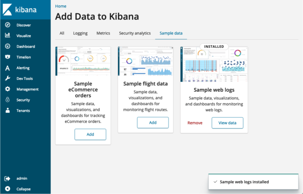
Task: Switch to the Security analytics tab
Action: pyautogui.click(x=135, y=33)
